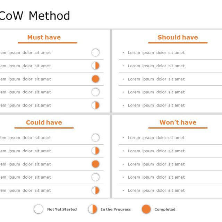
Task: Click the In the Progress legend icon
Action: tap(93, 209)
